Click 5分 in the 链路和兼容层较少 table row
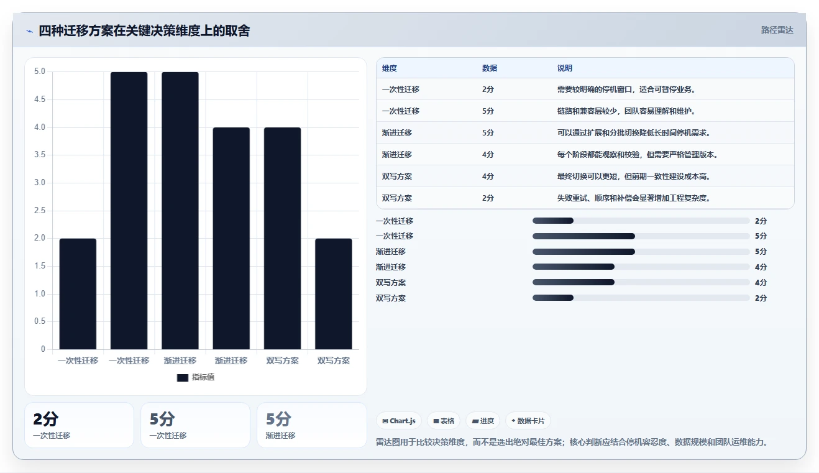This screenshot has width=819, height=473. click(488, 111)
